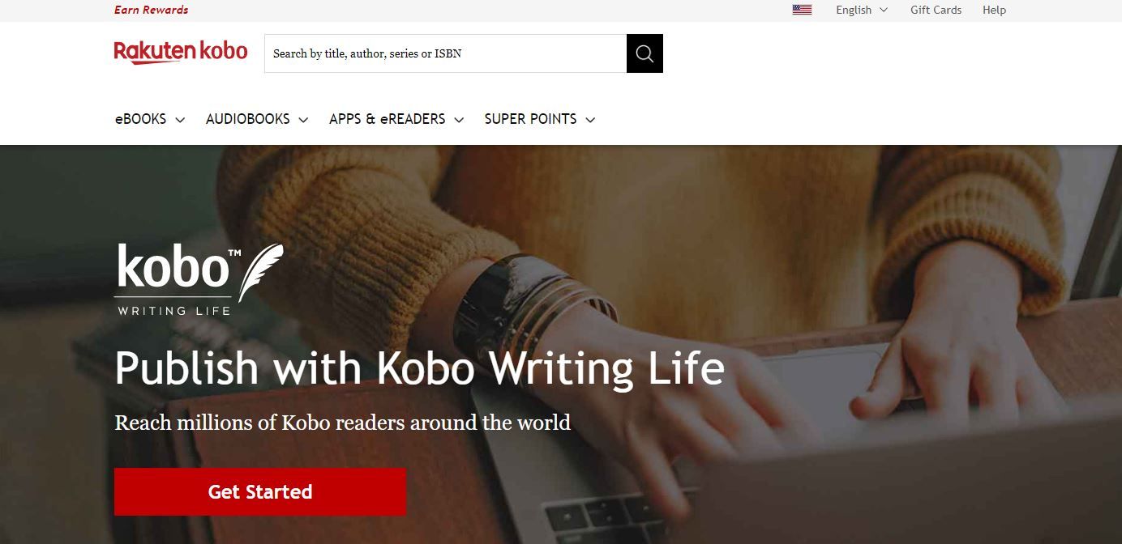Expand the SUPER POINTS chevron
The image size is (1122, 544).
[x=590, y=120]
